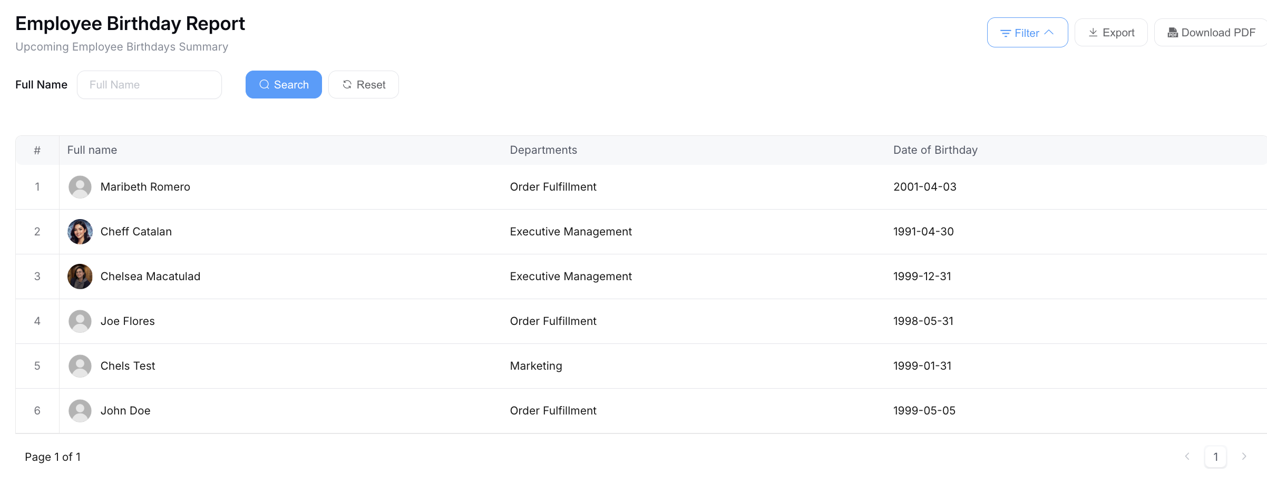Collapse the Filter panel
Viewport: 1267px width, 494px height.
point(1027,33)
